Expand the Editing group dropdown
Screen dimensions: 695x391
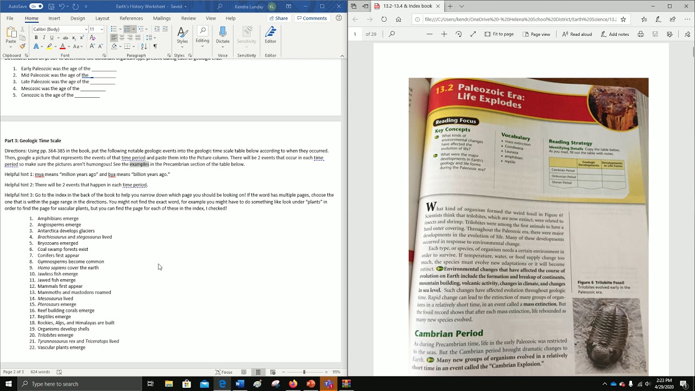coord(203,35)
